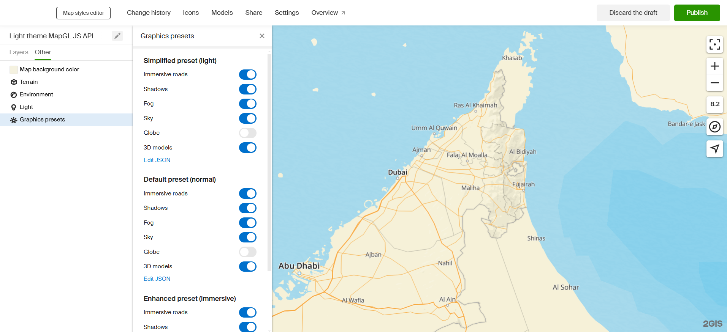Click the Map background color swatch
This screenshot has height=332, width=727.
pos(14,69)
